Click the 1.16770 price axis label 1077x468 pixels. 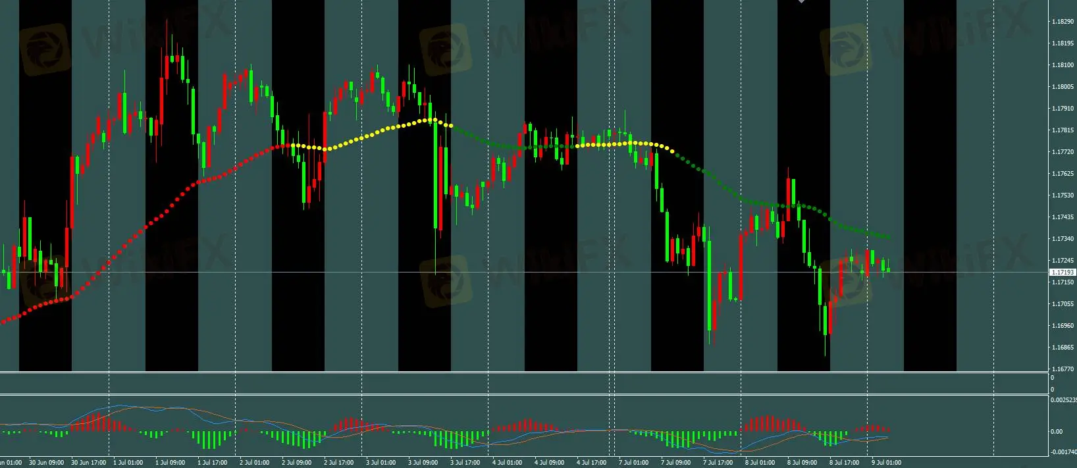coord(1063,369)
